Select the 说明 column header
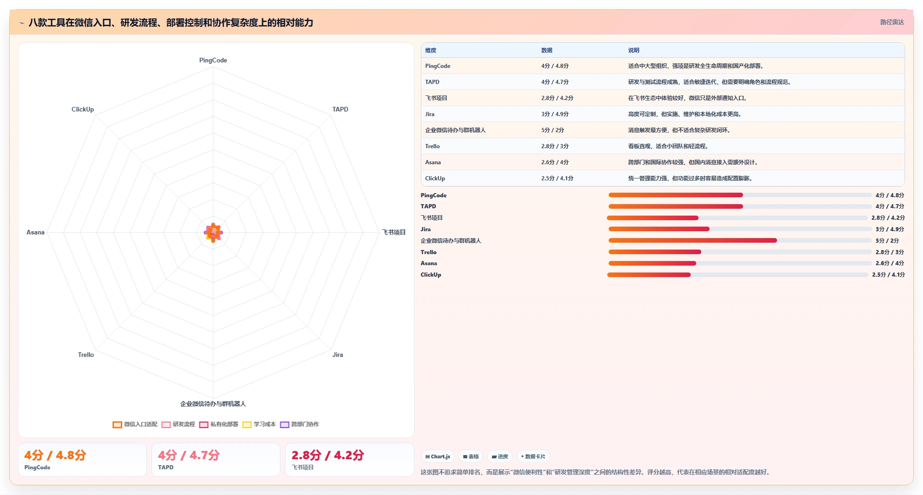Screen dimensions: 923x495 (634, 50)
